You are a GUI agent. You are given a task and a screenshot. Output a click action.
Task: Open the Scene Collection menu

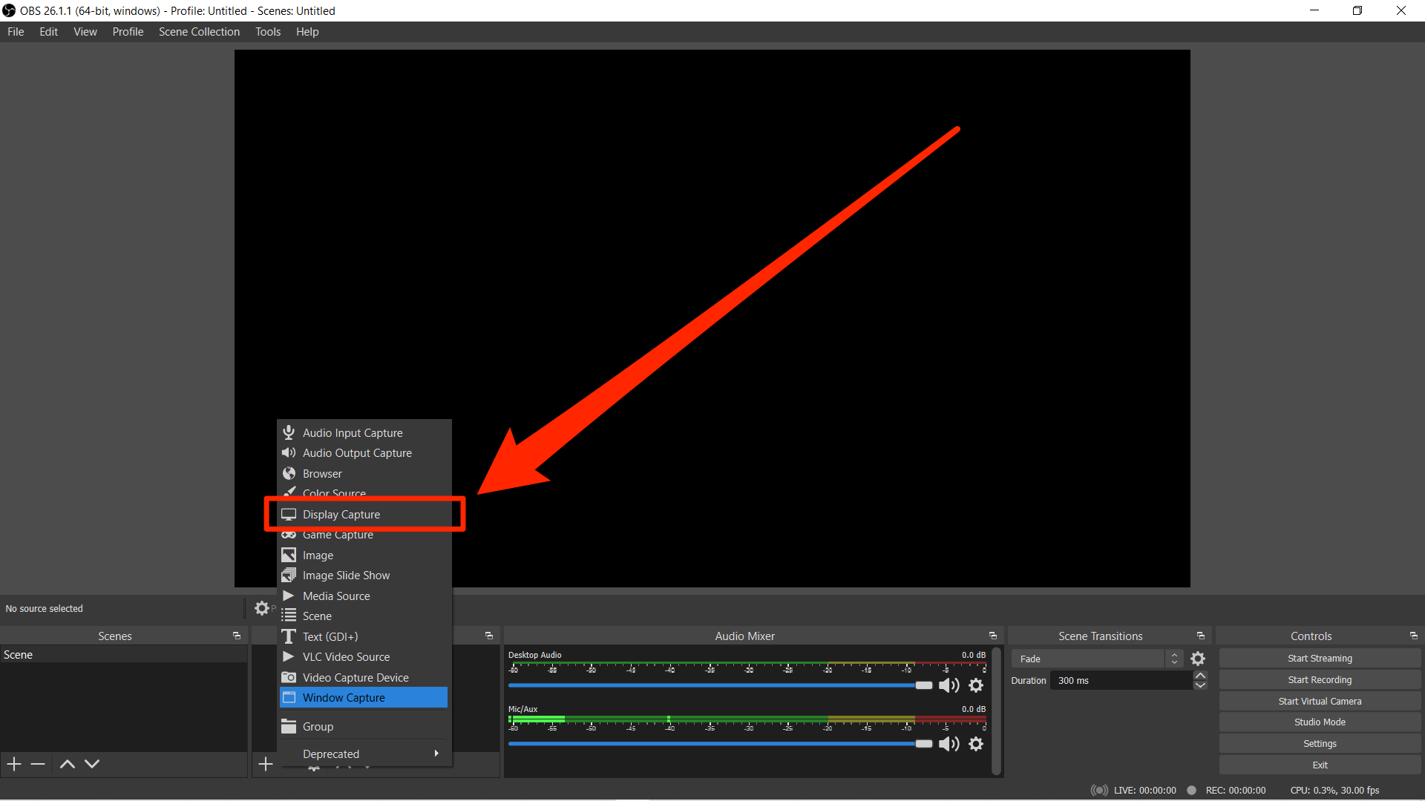coord(199,32)
